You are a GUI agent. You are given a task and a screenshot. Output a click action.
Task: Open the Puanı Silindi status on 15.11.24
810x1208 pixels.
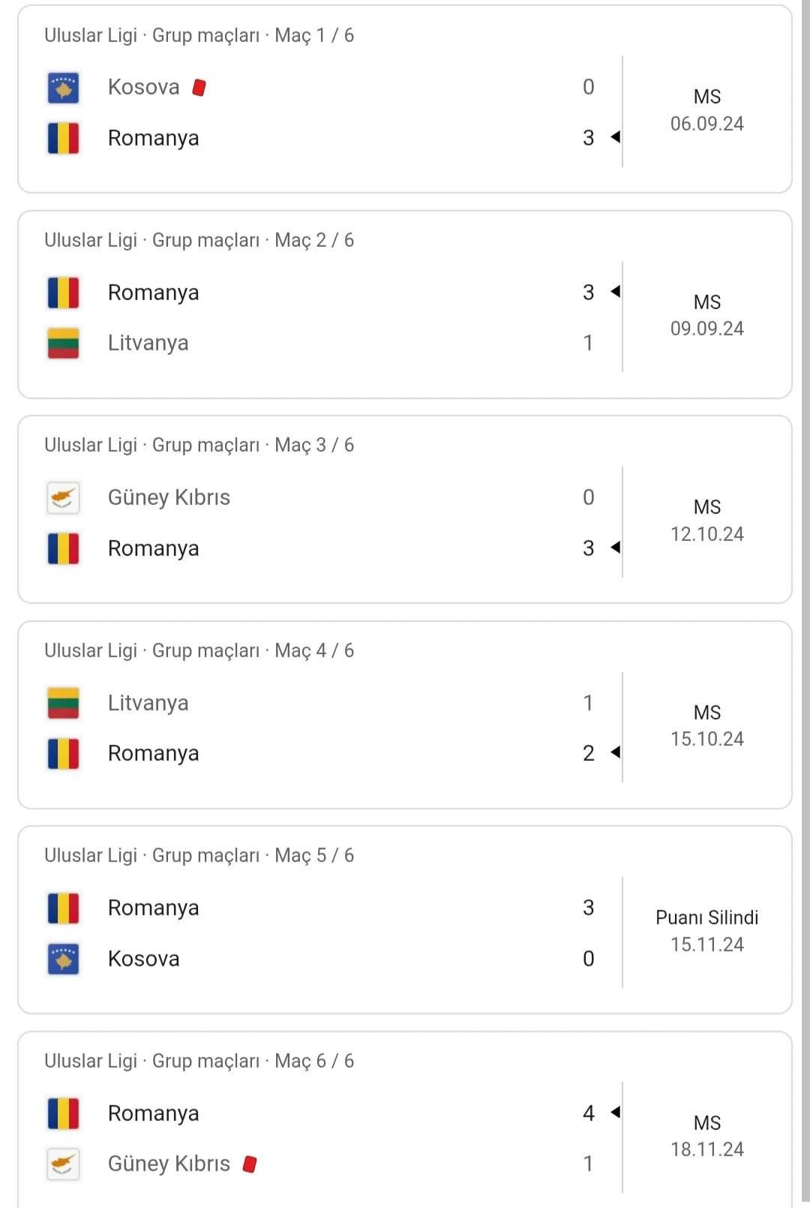tap(706, 918)
